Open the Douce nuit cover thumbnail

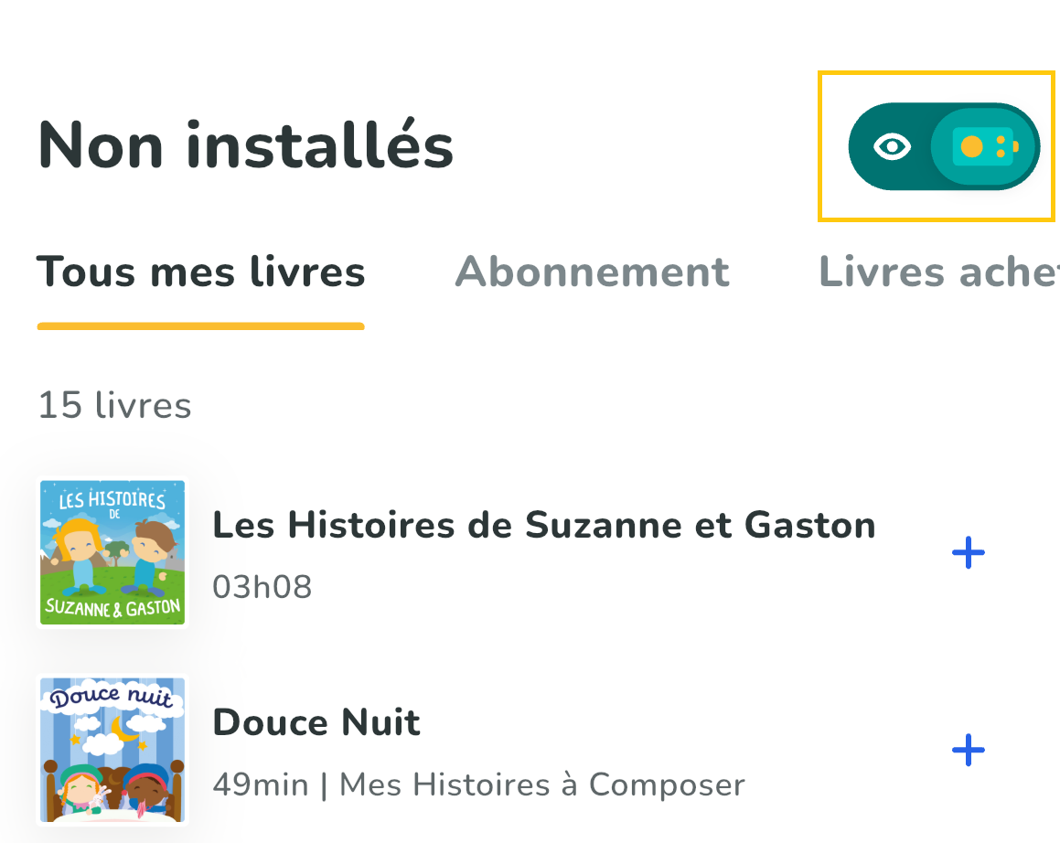112,750
